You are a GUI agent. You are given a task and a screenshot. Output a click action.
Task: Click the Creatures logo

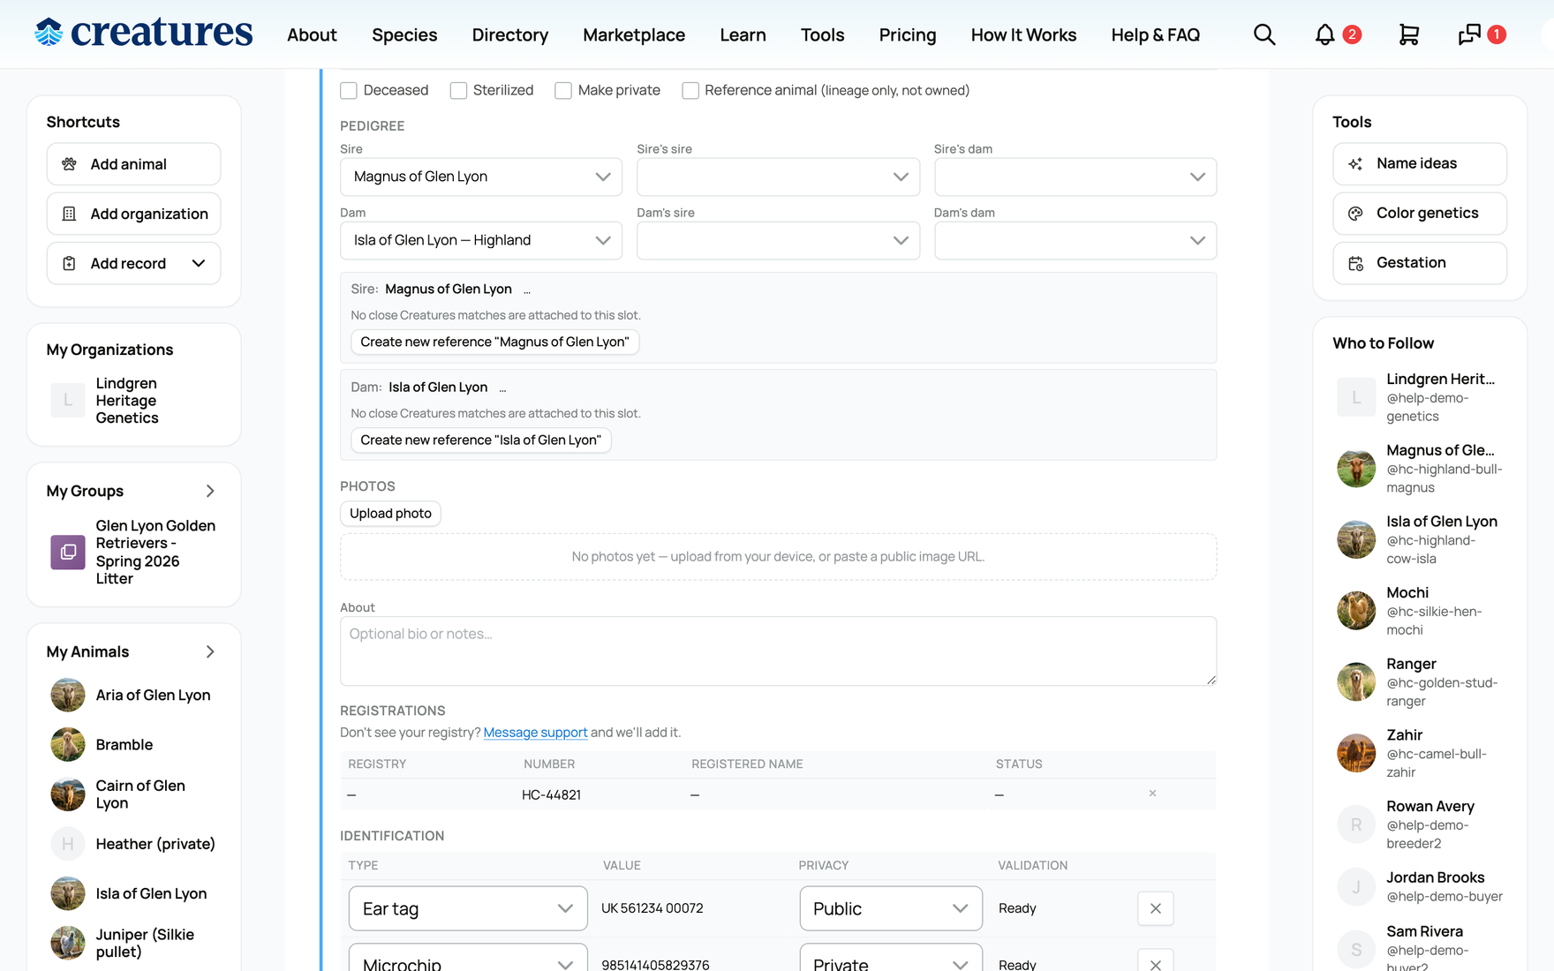click(x=143, y=33)
